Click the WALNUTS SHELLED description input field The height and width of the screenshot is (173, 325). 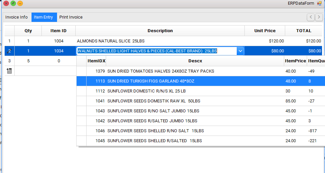pyautogui.click(x=157, y=51)
